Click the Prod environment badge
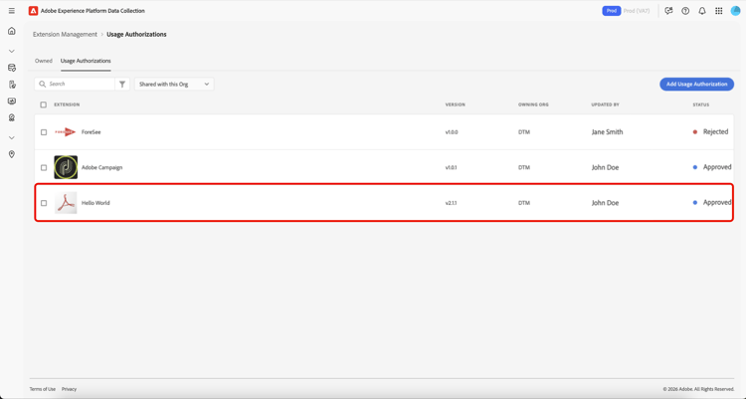This screenshot has height=399, width=746. point(612,11)
